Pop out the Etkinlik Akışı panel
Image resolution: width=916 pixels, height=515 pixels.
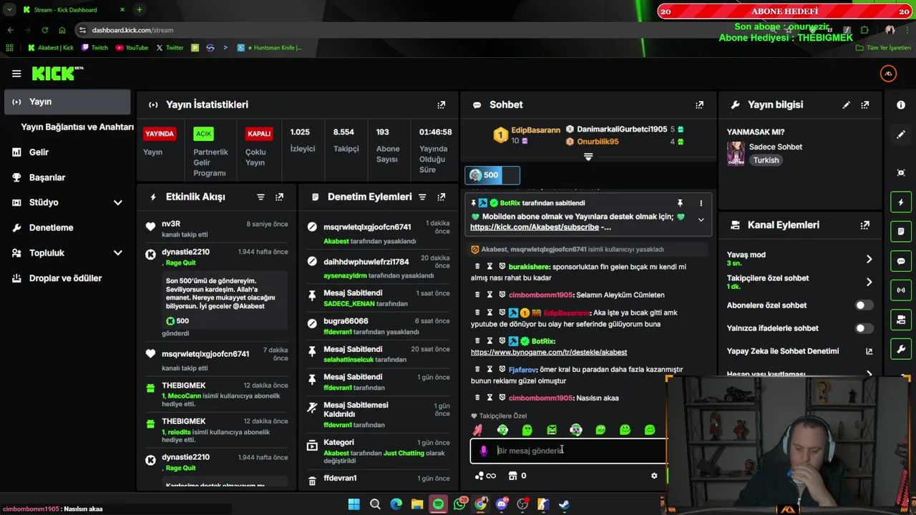pos(279,197)
